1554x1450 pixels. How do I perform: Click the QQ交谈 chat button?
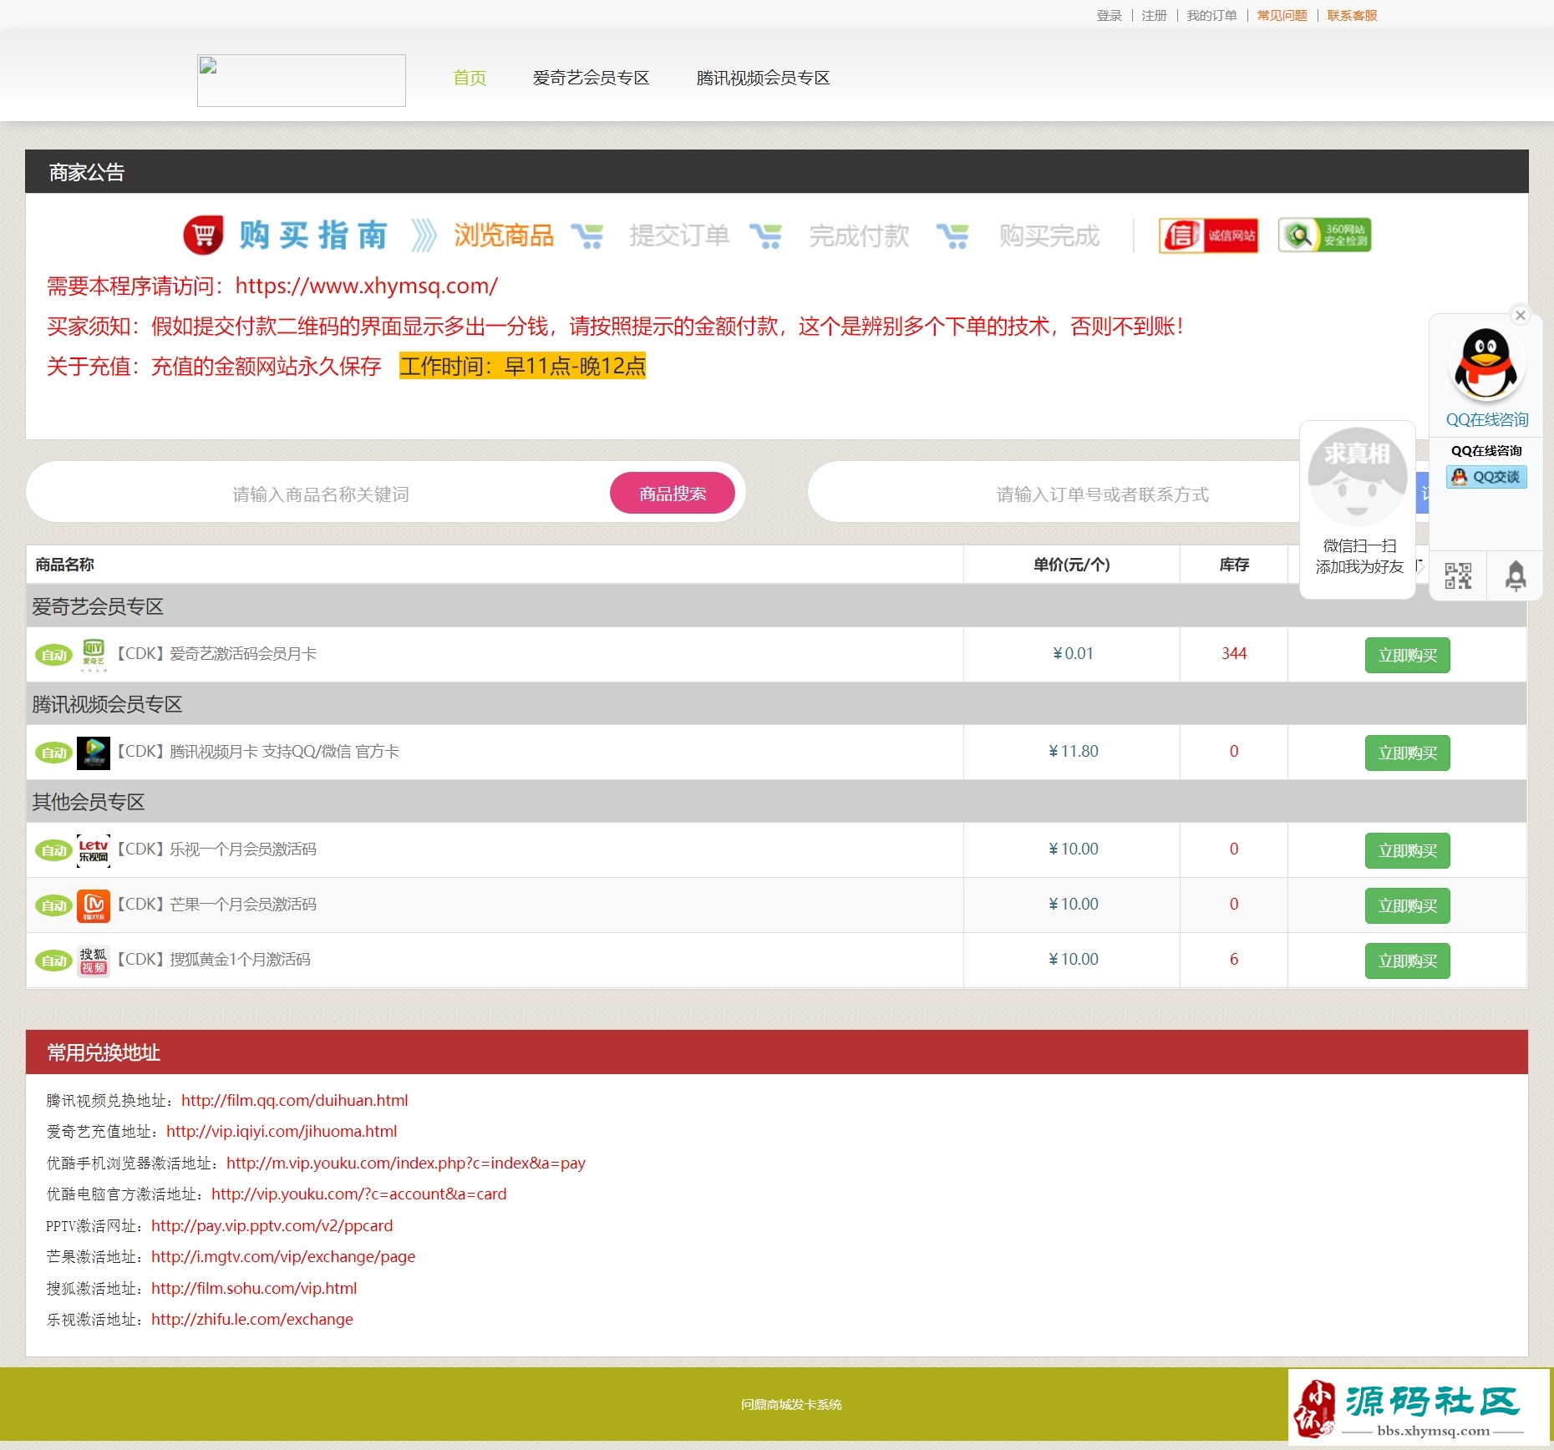point(1486,477)
